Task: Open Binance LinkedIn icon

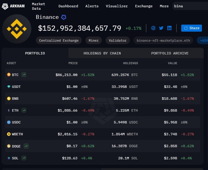Action: pos(169,28)
